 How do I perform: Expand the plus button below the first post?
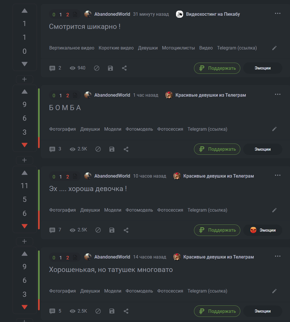tap(24, 79)
